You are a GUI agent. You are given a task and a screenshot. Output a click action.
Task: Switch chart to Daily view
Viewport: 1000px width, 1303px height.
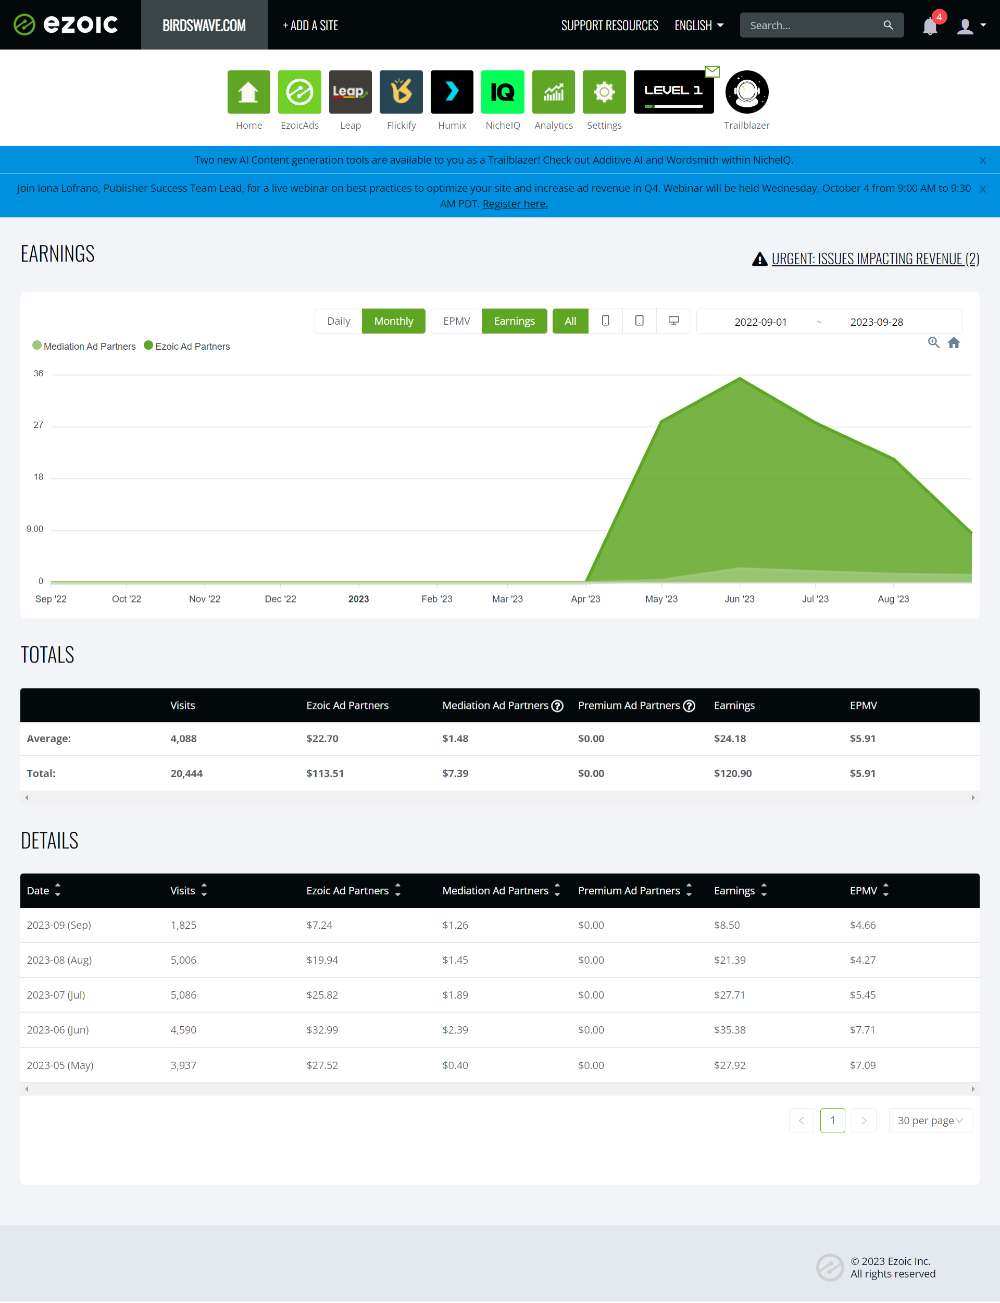click(x=338, y=321)
